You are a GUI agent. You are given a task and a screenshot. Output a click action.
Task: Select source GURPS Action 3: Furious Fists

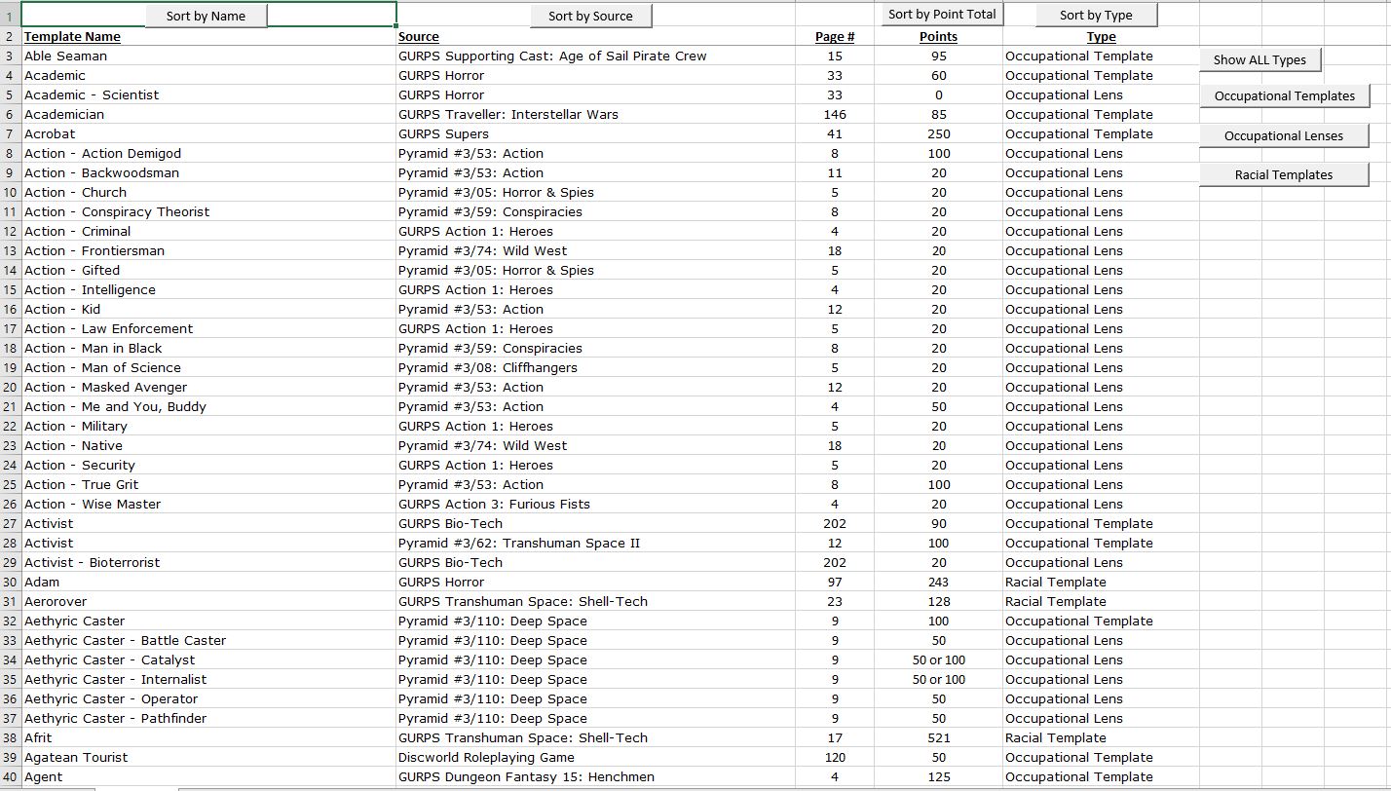tap(596, 504)
